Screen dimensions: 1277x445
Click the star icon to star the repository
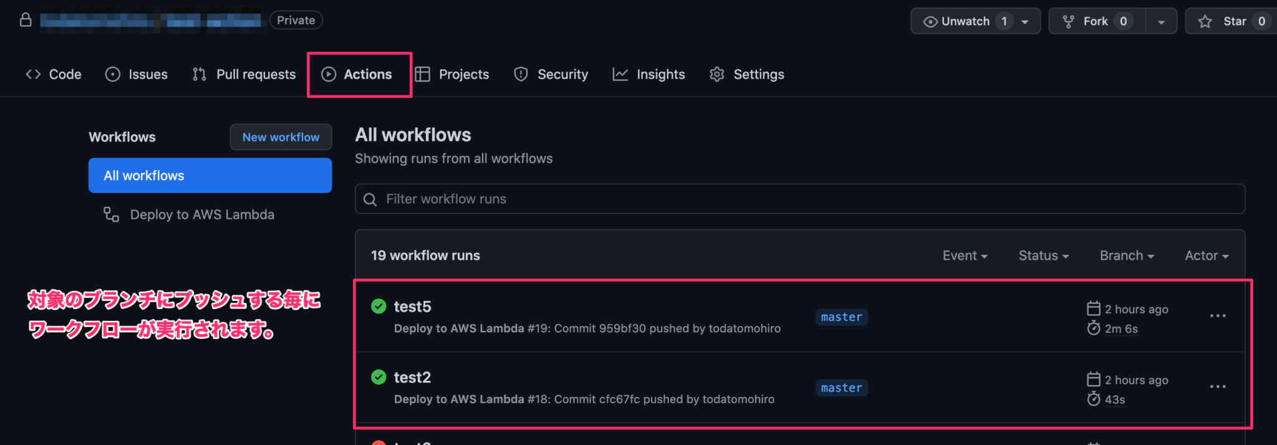(1203, 21)
